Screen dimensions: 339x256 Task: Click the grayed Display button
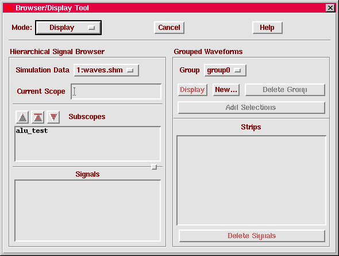tap(192, 90)
